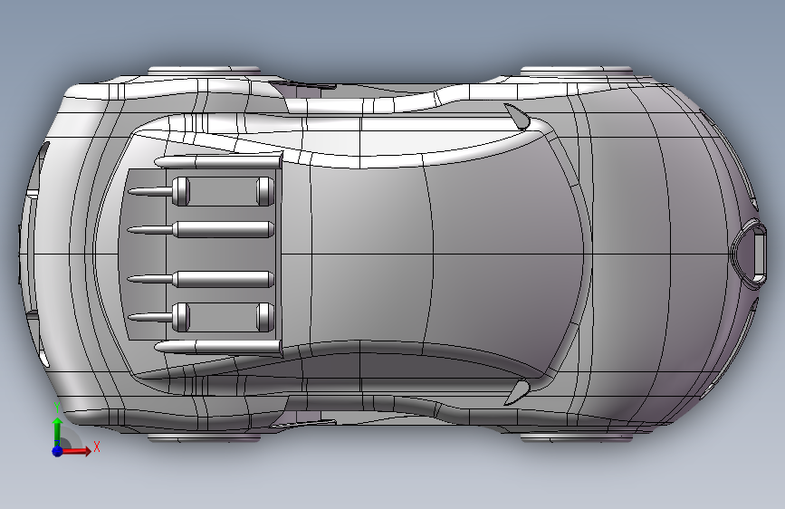Image resolution: width=785 pixels, height=509 pixels.
Task: Select the front wheel along the car's lower edge
Action: tap(577, 437)
